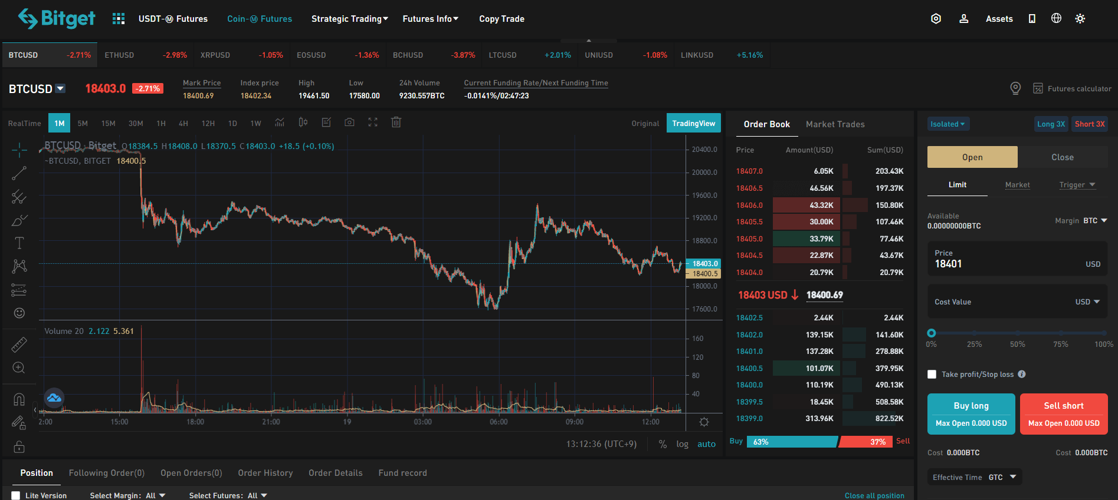This screenshot has height=500, width=1118.
Task: Expand the Trigger order type dropdown
Action: click(x=1077, y=185)
